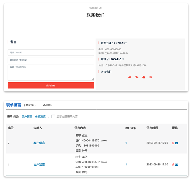Filter by 客户留言 form tag
The image size is (192, 180).
(x=27, y=116)
